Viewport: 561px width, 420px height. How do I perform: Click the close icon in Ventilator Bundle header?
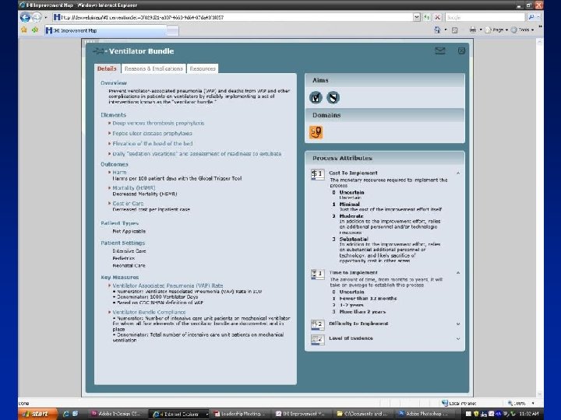[461, 51]
